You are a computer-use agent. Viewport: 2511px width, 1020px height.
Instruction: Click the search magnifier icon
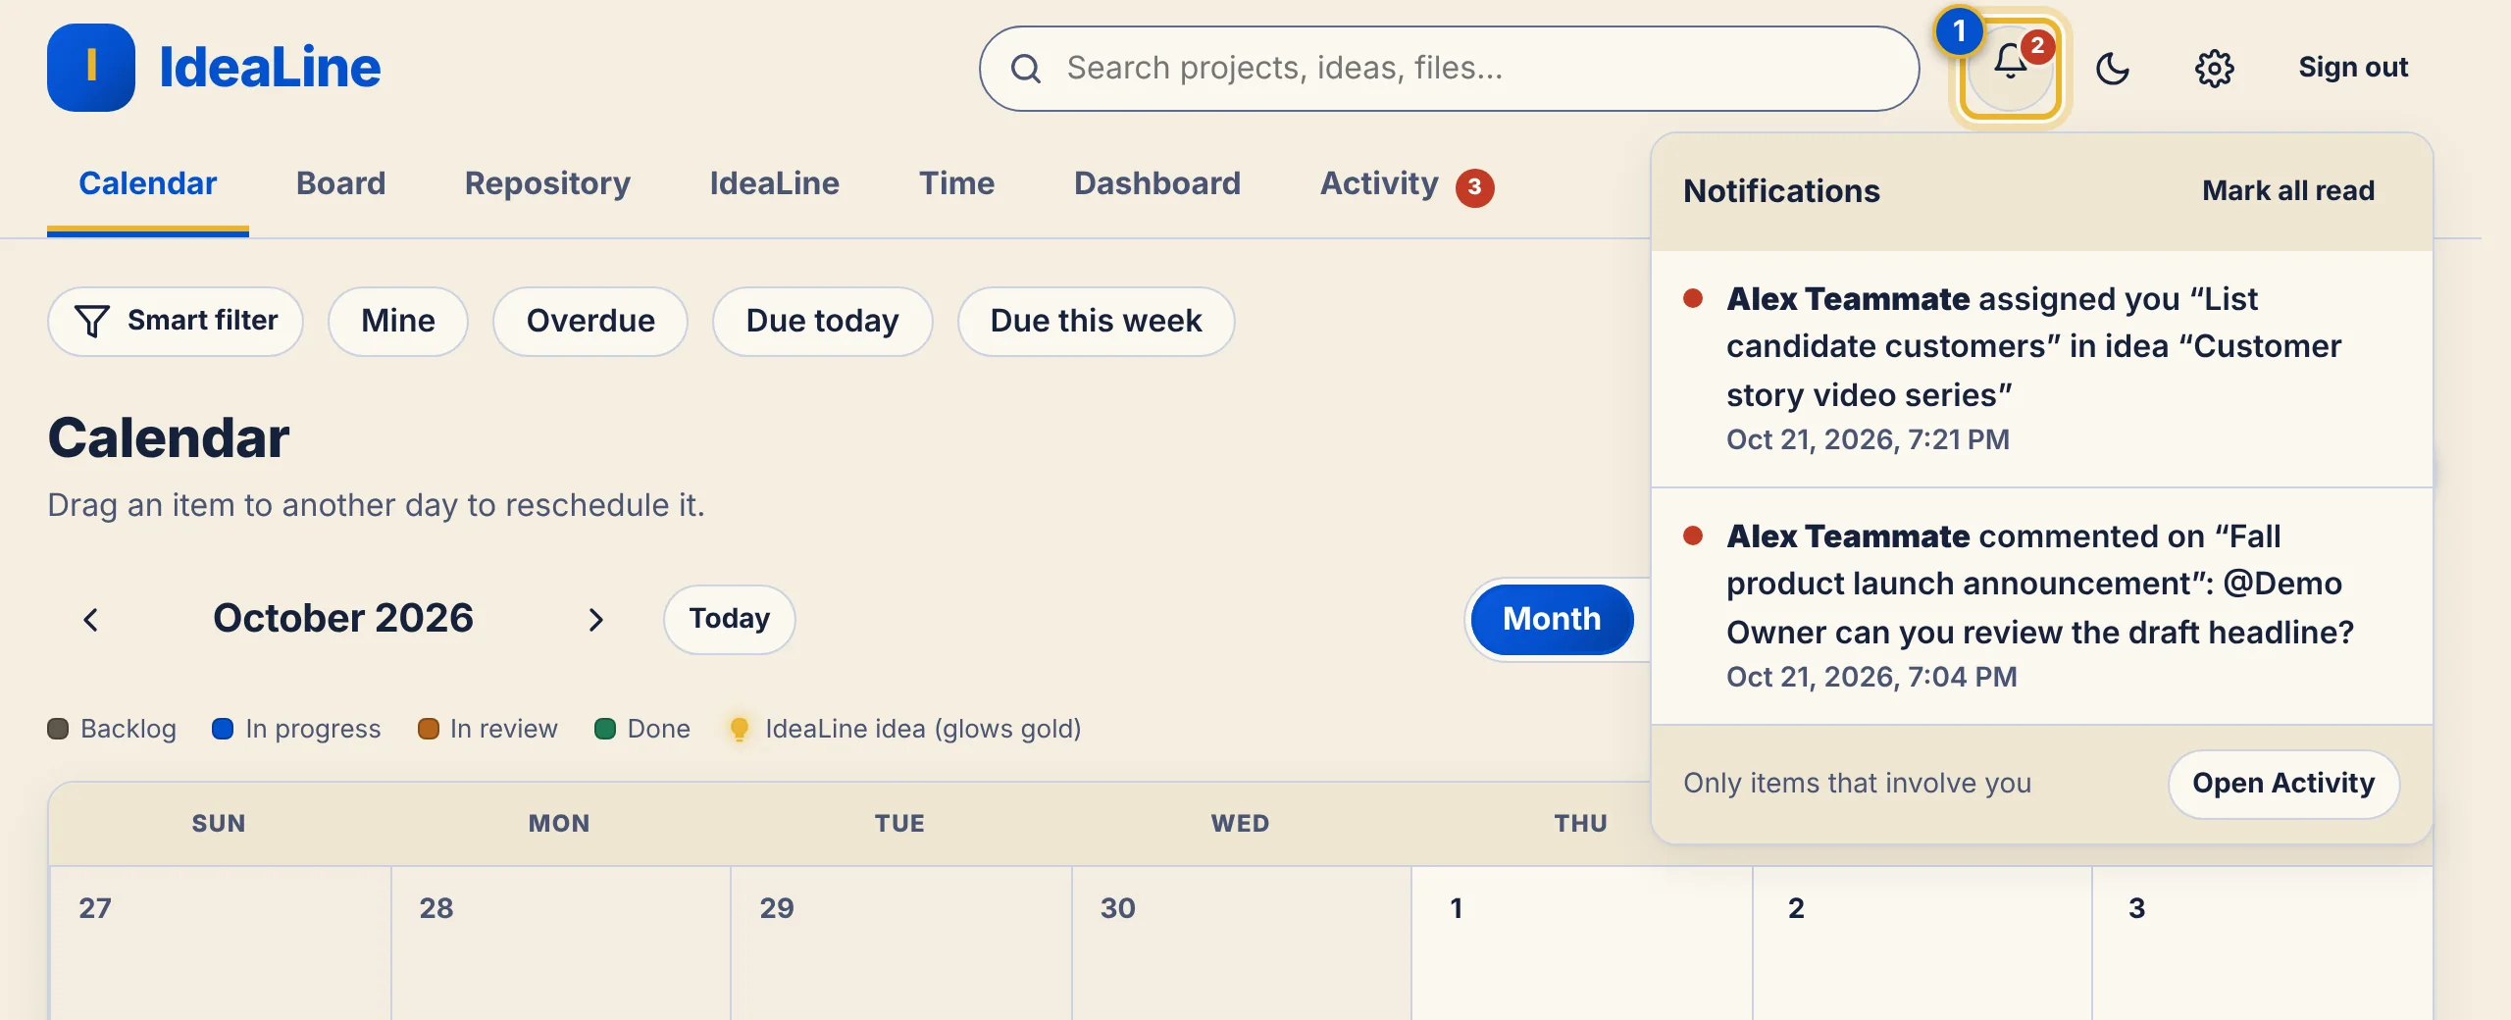(1026, 69)
